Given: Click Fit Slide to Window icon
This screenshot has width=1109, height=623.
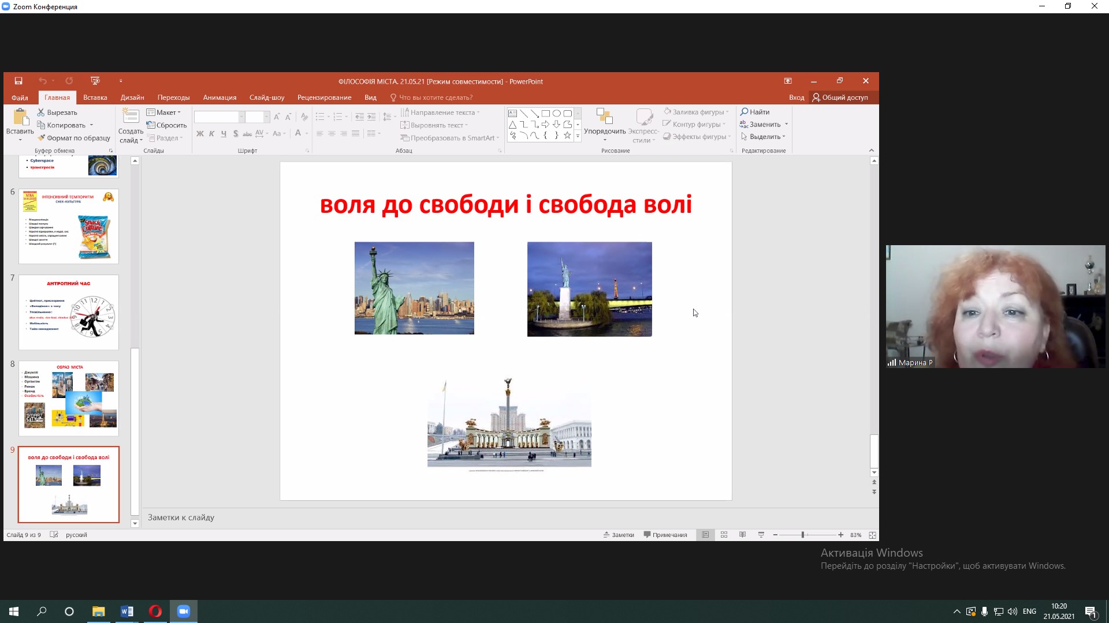Looking at the screenshot, I should tap(872, 535).
